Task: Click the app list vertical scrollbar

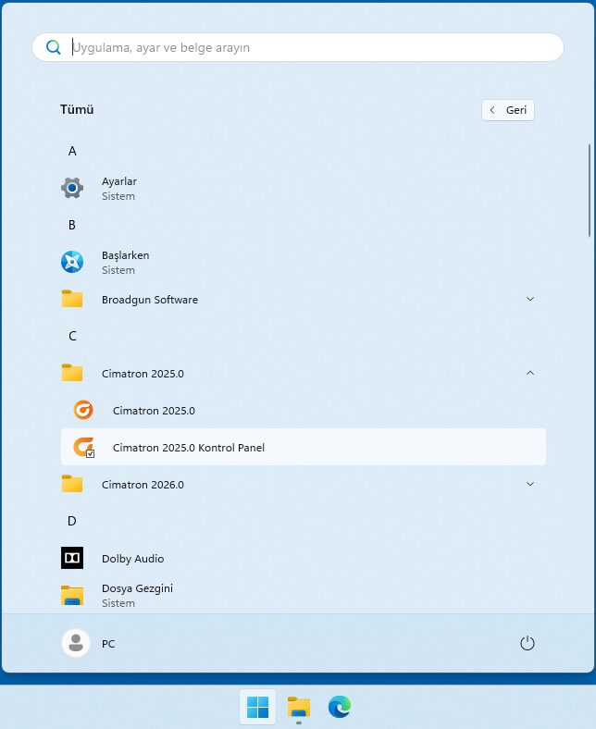Action: pos(590,190)
